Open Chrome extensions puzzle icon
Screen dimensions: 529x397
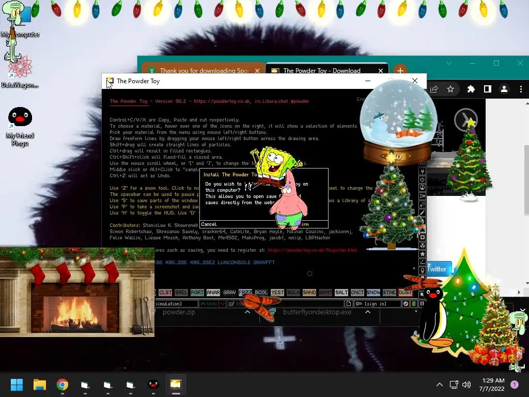[471, 89]
